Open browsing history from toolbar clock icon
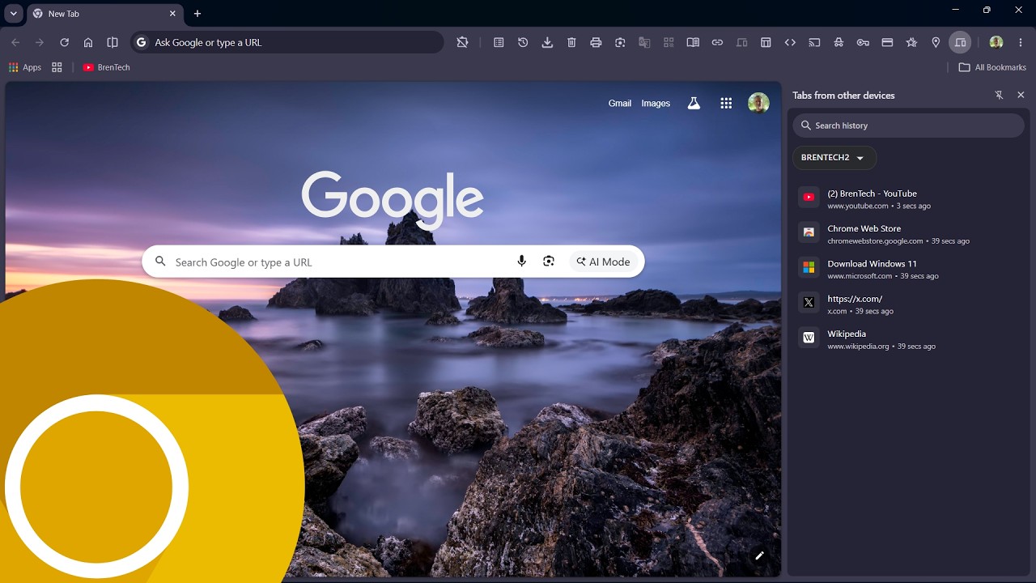 (x=523, y=42)
